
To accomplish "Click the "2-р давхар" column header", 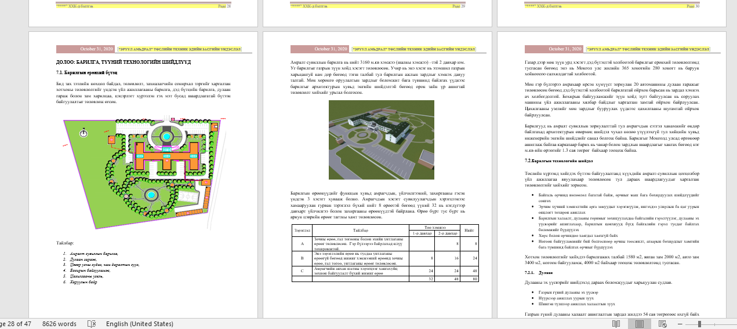I will [x=448, y=233].
